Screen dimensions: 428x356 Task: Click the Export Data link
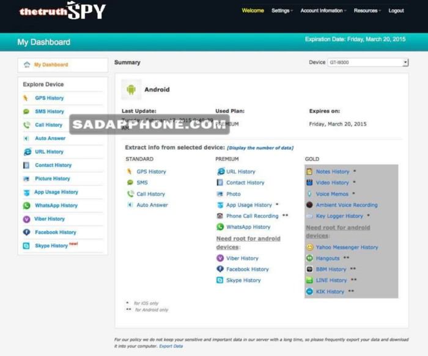tap(171, 346)
